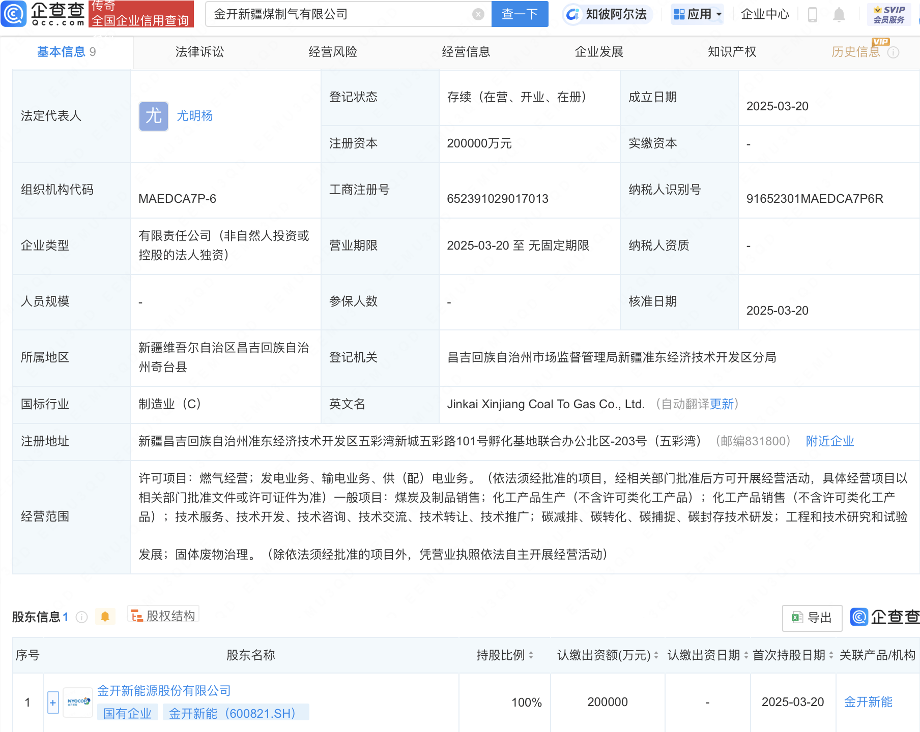The width and height of the screenshot is (920, 732).
Task: Click 更新 translation link
Action: pos(722,404)
